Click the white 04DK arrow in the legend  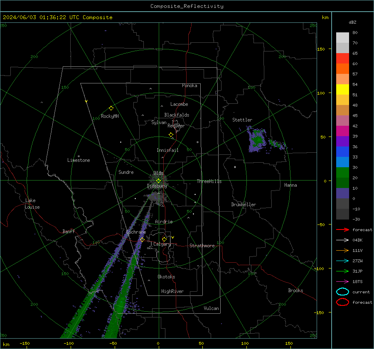click(342, 240)
